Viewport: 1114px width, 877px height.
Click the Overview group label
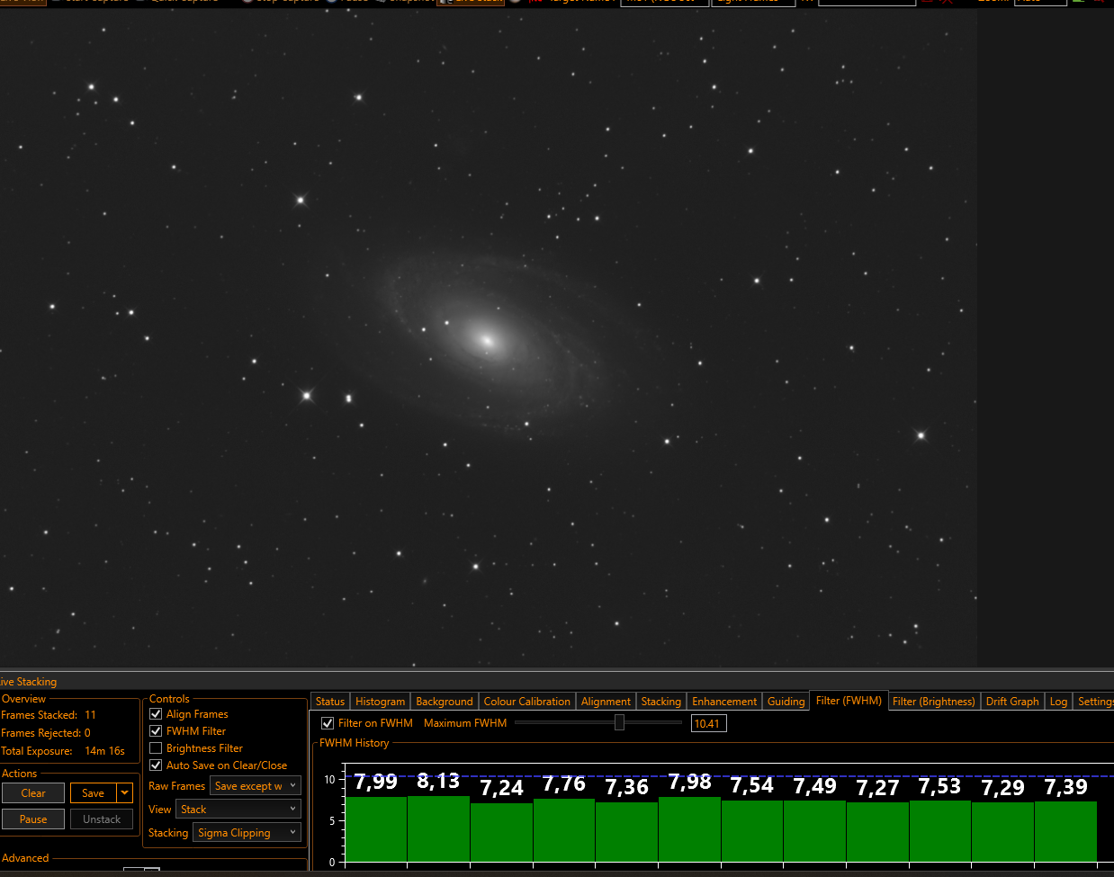coord(23,699)
